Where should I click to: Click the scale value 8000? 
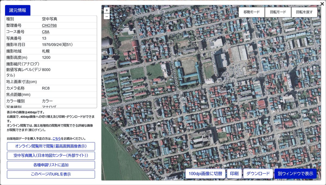point(46,70)
